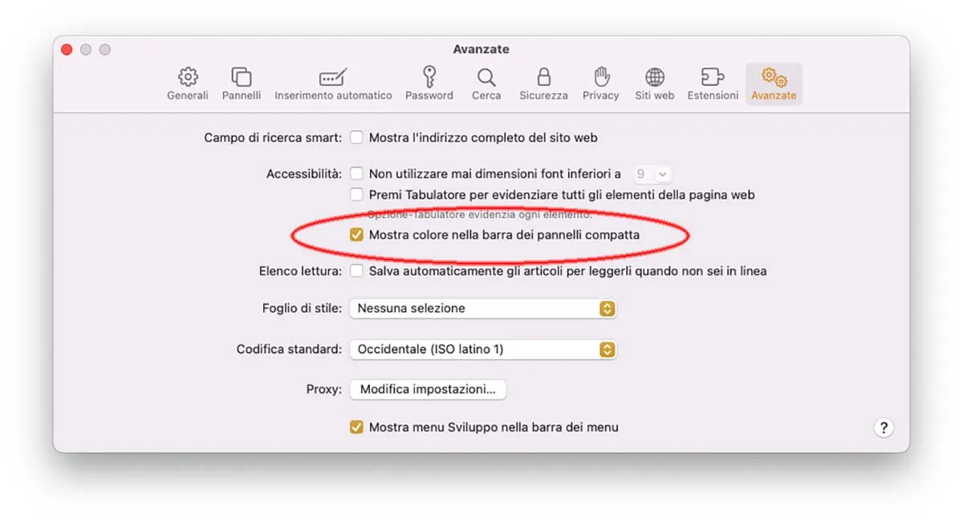The height and width of the screenshot is (523, 963).
Task: Click the Campo di ricerca smart label
Action: coord(273,138)
